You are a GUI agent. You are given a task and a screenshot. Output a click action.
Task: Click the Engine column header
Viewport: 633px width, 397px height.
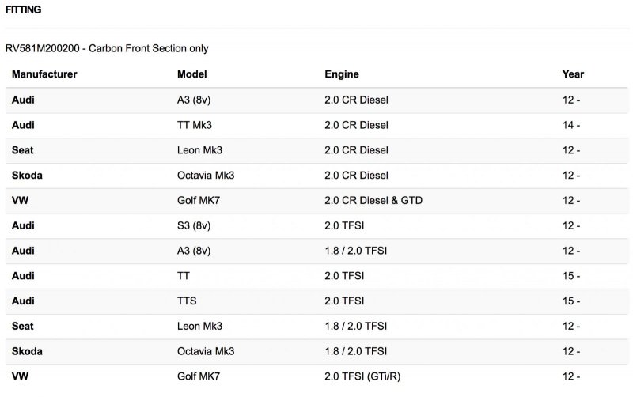coord(341,74)
